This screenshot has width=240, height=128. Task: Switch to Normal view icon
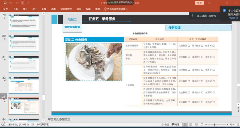coord(185,124)
